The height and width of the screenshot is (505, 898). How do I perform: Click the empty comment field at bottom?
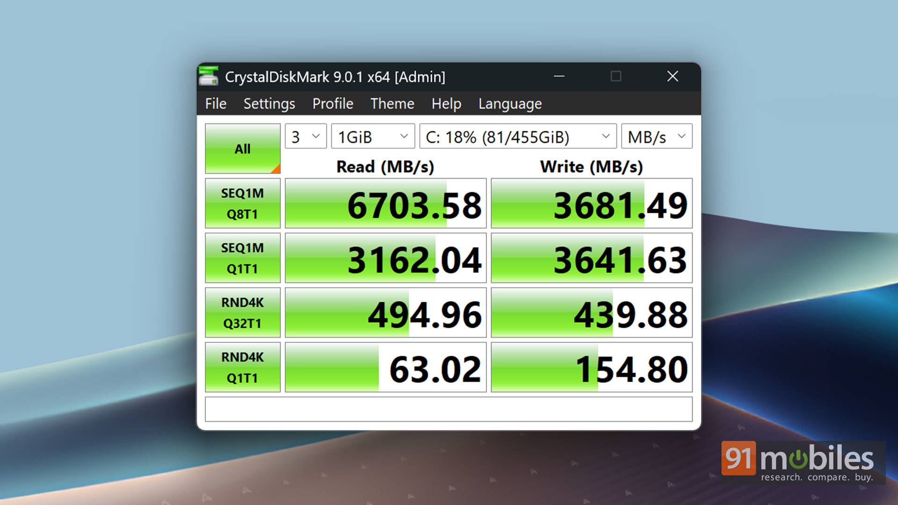(449, 409)
